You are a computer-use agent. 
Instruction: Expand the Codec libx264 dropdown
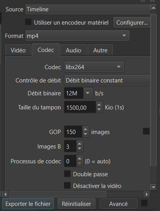click(94, 67)
